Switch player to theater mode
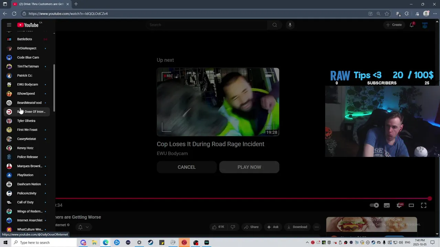Image resolution: width=440 pixels, height=247 pixels. [x=411, y=205]
